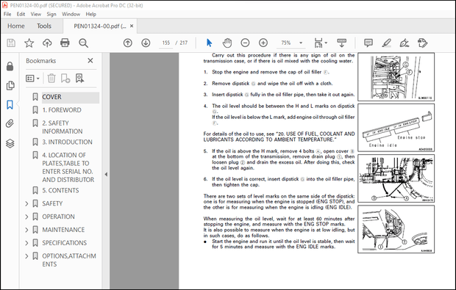This screenshot has width=456, height=290.
Task: Expand the OPERATION bookmark
Action: pyautogui.click(x=26, y=217)
